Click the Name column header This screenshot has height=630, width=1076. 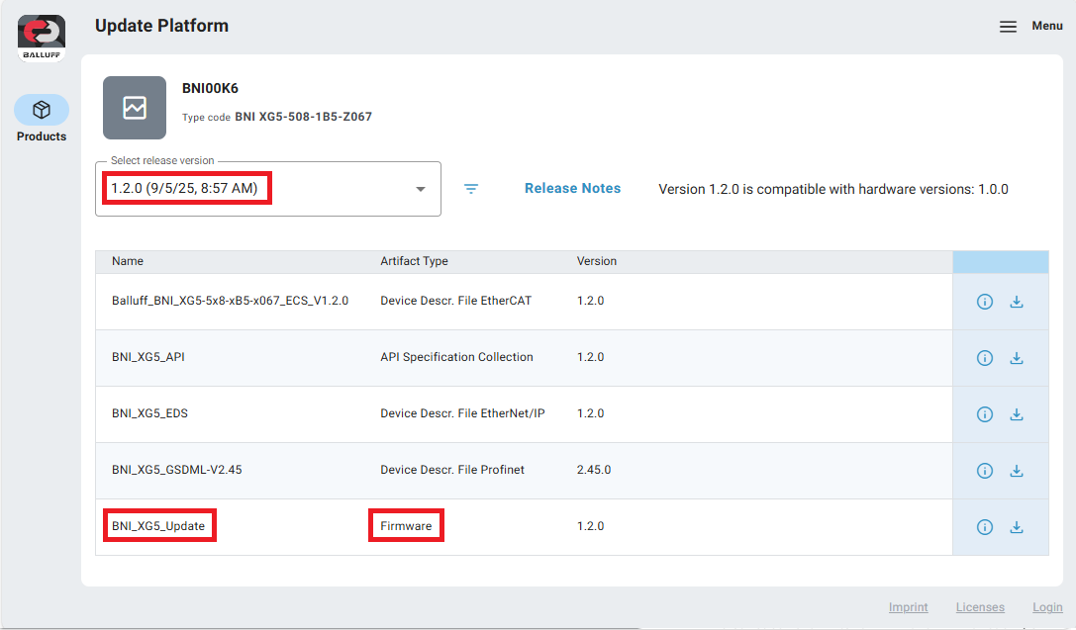pyautogui.click(x=128, y=261)
